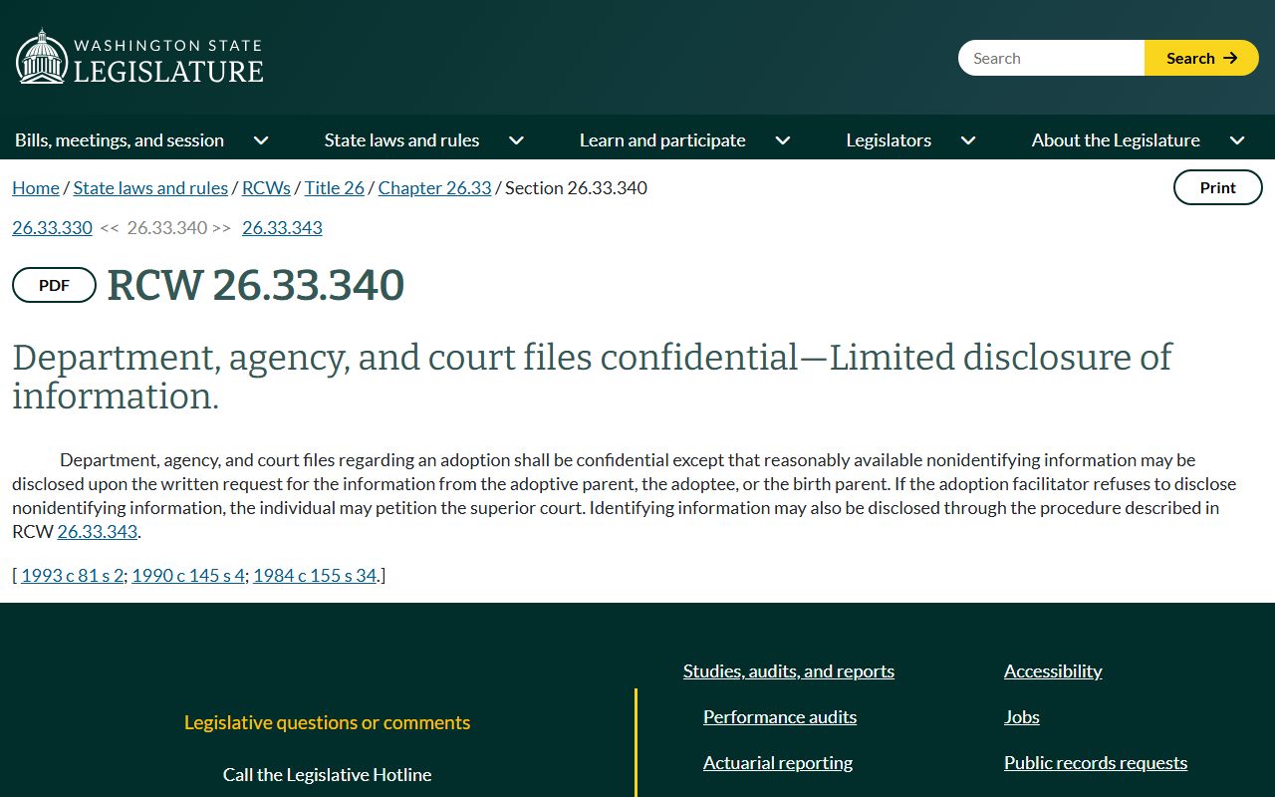Viewport: 1275px width, 797px height.
Task: Click the search input field
Action: pyautogui.click(x=1051, y=58)
